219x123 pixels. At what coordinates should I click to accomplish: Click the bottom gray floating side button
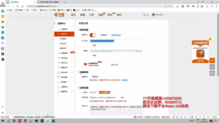(212, 73)
